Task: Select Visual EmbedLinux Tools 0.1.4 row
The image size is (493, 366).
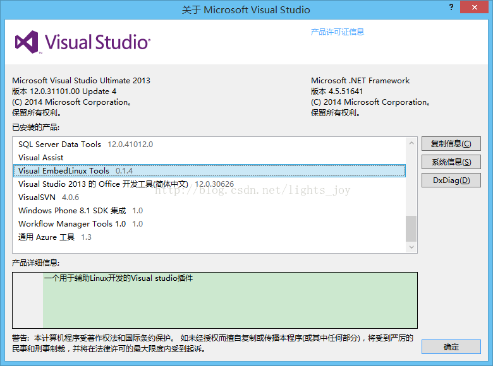Action: (209, 171)
